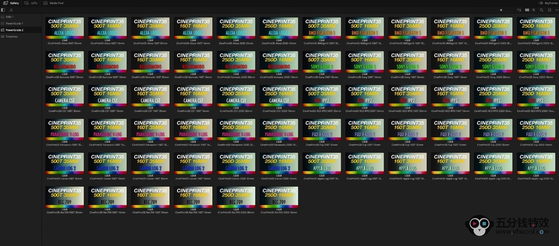The image size is (559, 246).
Task: Switch to the LUTs panel
Action: (x=30, y=3)
